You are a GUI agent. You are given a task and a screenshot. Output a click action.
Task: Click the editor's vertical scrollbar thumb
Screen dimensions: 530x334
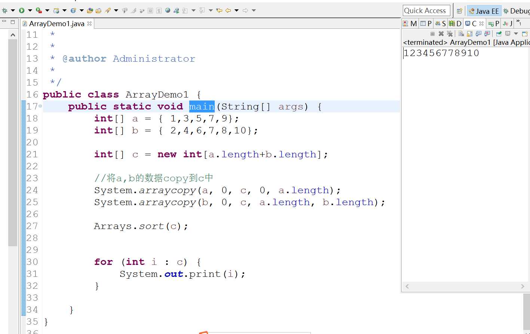pos(13,142)
